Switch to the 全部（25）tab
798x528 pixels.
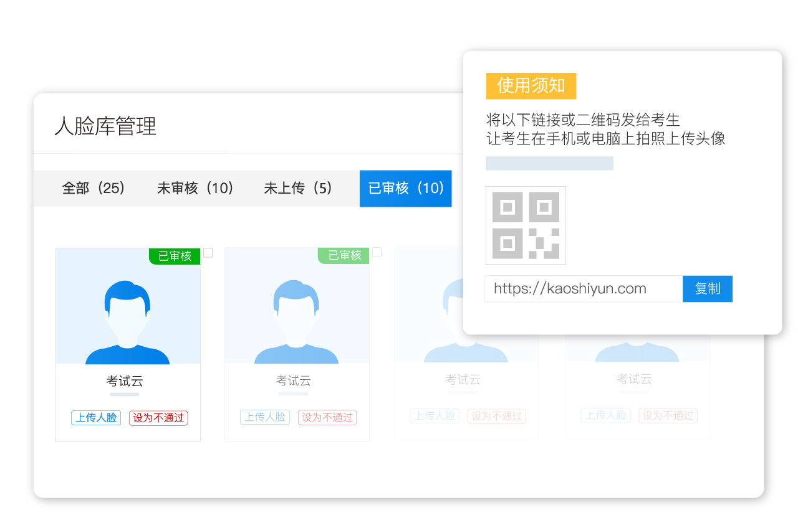[94, 188]
